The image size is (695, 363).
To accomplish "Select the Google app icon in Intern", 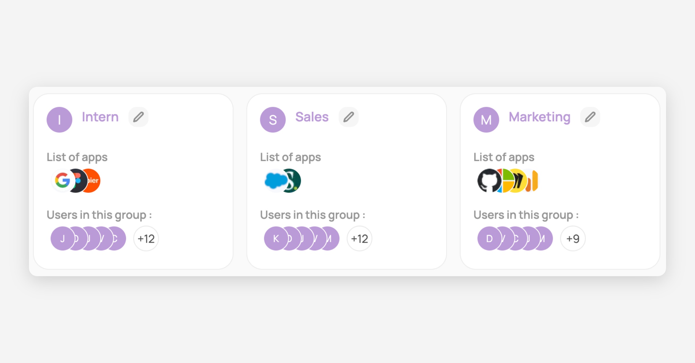I will click(62, 181).
